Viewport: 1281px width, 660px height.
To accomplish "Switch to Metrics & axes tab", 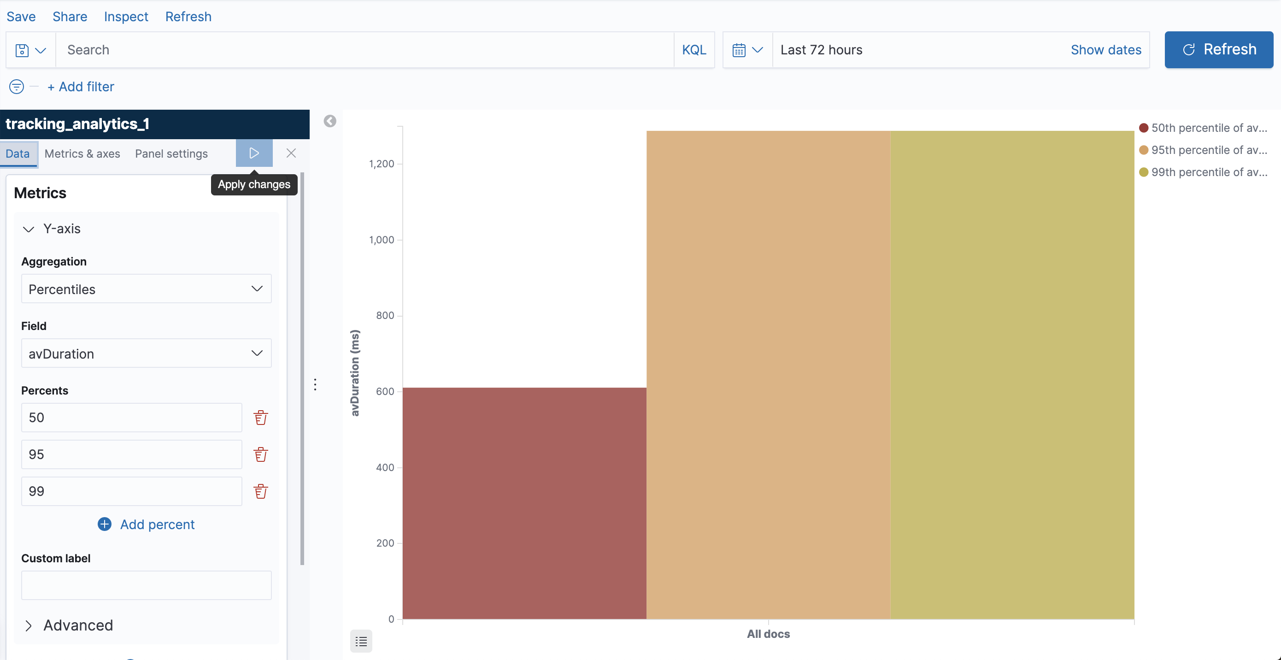I will tap(82, 153).
